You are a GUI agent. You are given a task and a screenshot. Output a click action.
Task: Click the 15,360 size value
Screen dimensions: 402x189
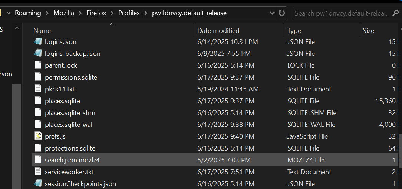point(386,101)
